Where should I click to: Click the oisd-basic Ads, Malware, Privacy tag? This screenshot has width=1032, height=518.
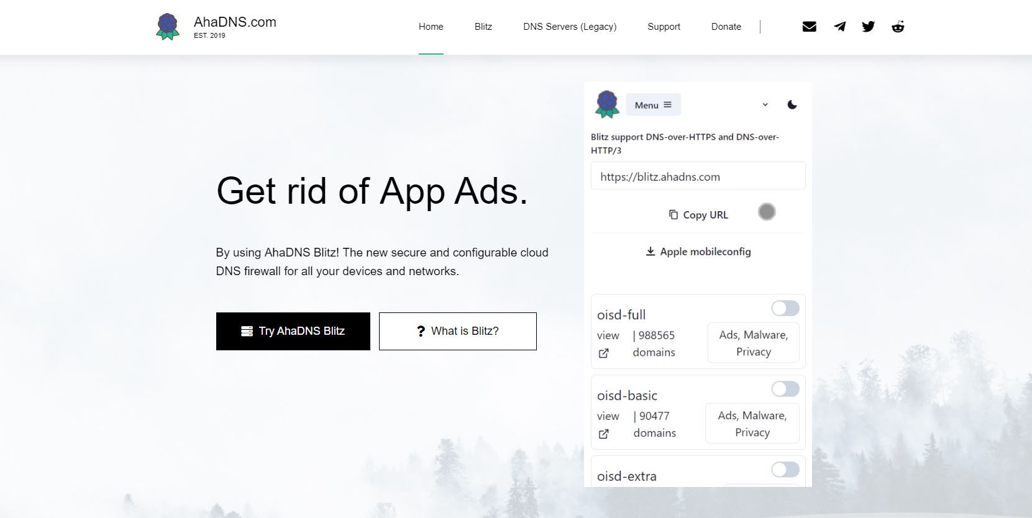[752, 424]
